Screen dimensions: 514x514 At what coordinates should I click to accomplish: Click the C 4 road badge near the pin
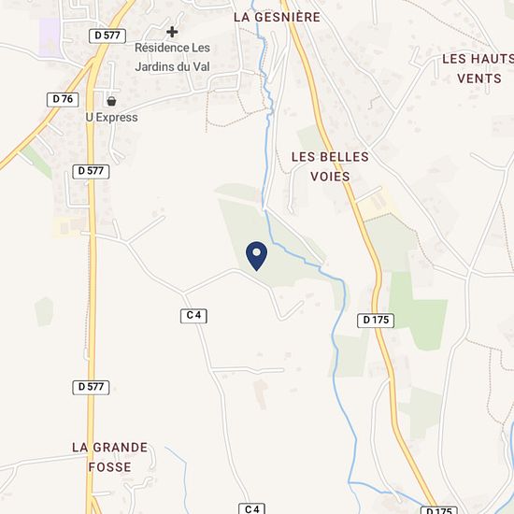click(193, 316)
